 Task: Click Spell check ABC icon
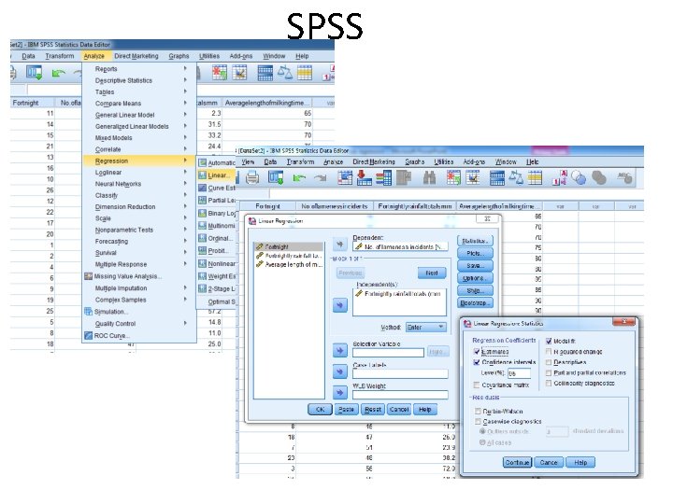pos(624,177)
